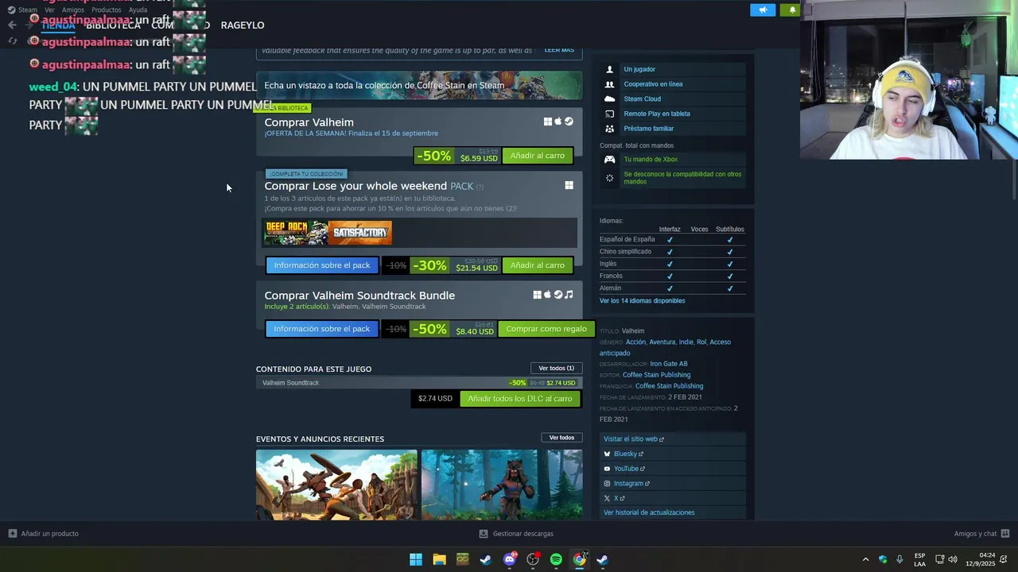Go back with the navigation arrow
Viewport: 1018px width, 572px height.
point(12,25)
